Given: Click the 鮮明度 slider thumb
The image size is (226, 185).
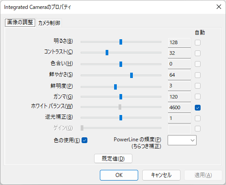Looking at the screenshot, I should [x=115, y=87].
